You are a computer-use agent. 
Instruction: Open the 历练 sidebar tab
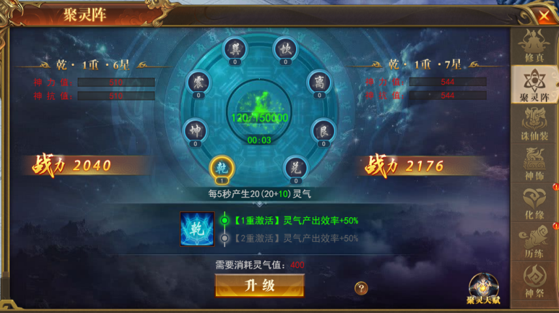pos(534,242)
